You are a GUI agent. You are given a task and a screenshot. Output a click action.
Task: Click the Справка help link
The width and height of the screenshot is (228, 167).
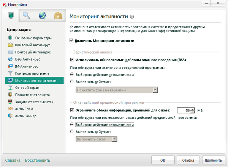point(13,161)
